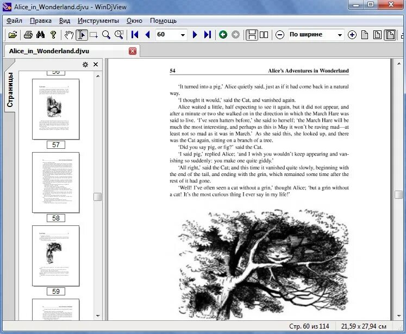Toggle continuous page layout
The width and height of the screenshot is (406, 334).
coord(252,35)
